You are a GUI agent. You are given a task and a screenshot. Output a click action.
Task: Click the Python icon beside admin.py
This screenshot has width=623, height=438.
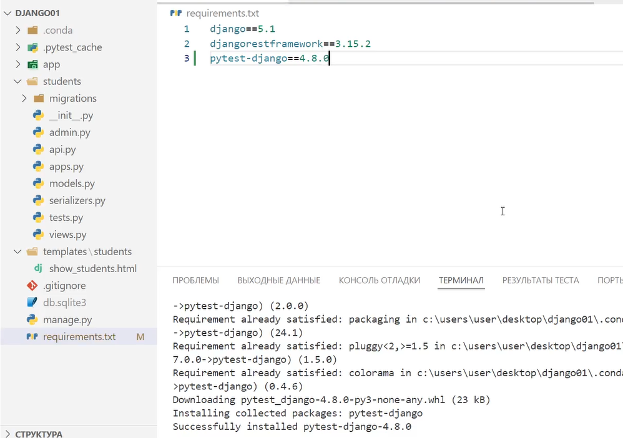point(39,132)
